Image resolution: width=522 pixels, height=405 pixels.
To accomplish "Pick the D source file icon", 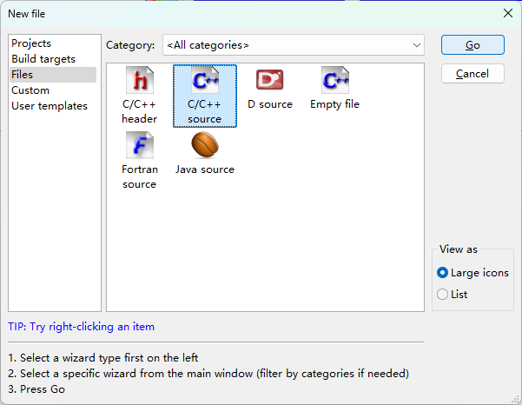I will click(269, 81).
